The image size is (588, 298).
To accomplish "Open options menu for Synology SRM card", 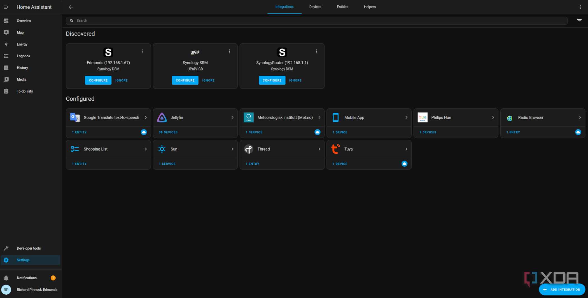I will pos(230,51).
